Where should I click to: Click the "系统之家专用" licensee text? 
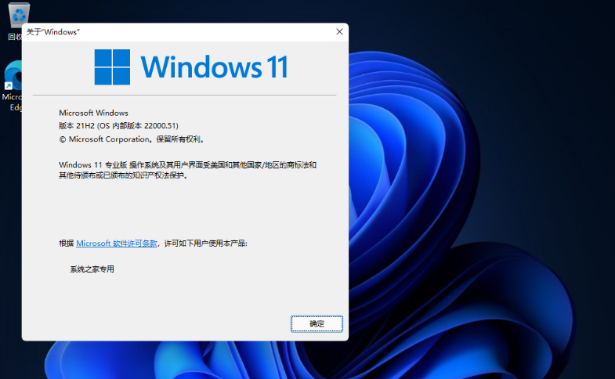[x=92, y=269]
